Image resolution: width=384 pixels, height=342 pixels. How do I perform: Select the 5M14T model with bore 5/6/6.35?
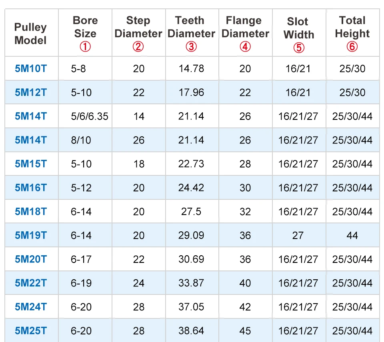31,116
